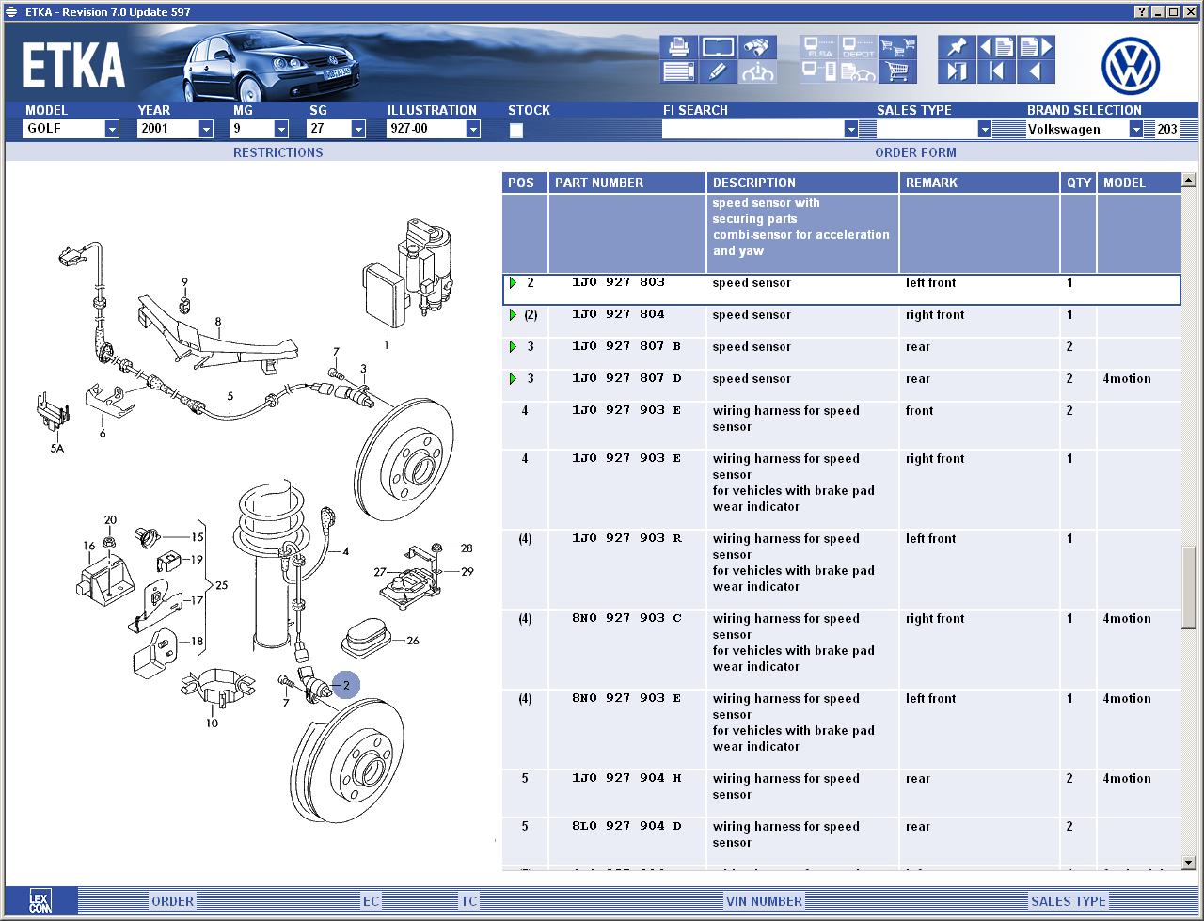
Task: Select part number 8N0 927 903 E
Action: pyautogui.click(x=626, y=698)
